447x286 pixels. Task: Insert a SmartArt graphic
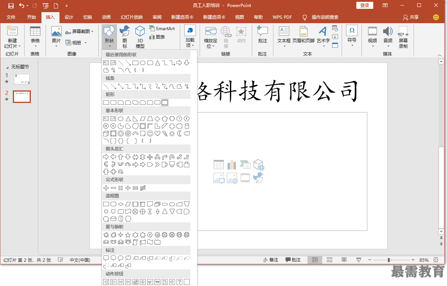[x=162, y=29]
